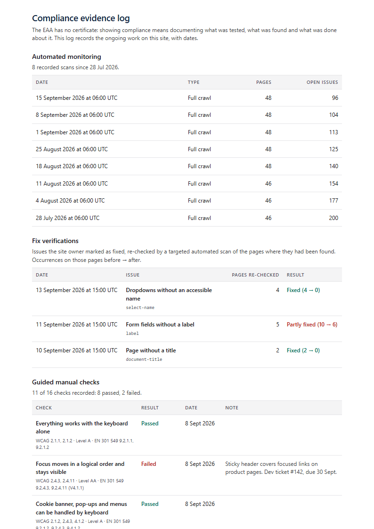This screenshot has height=529, width=374.
Task: Select the '25 August 2026 at 06:00 UTC' scan date
Action: [x=72, y=149]
